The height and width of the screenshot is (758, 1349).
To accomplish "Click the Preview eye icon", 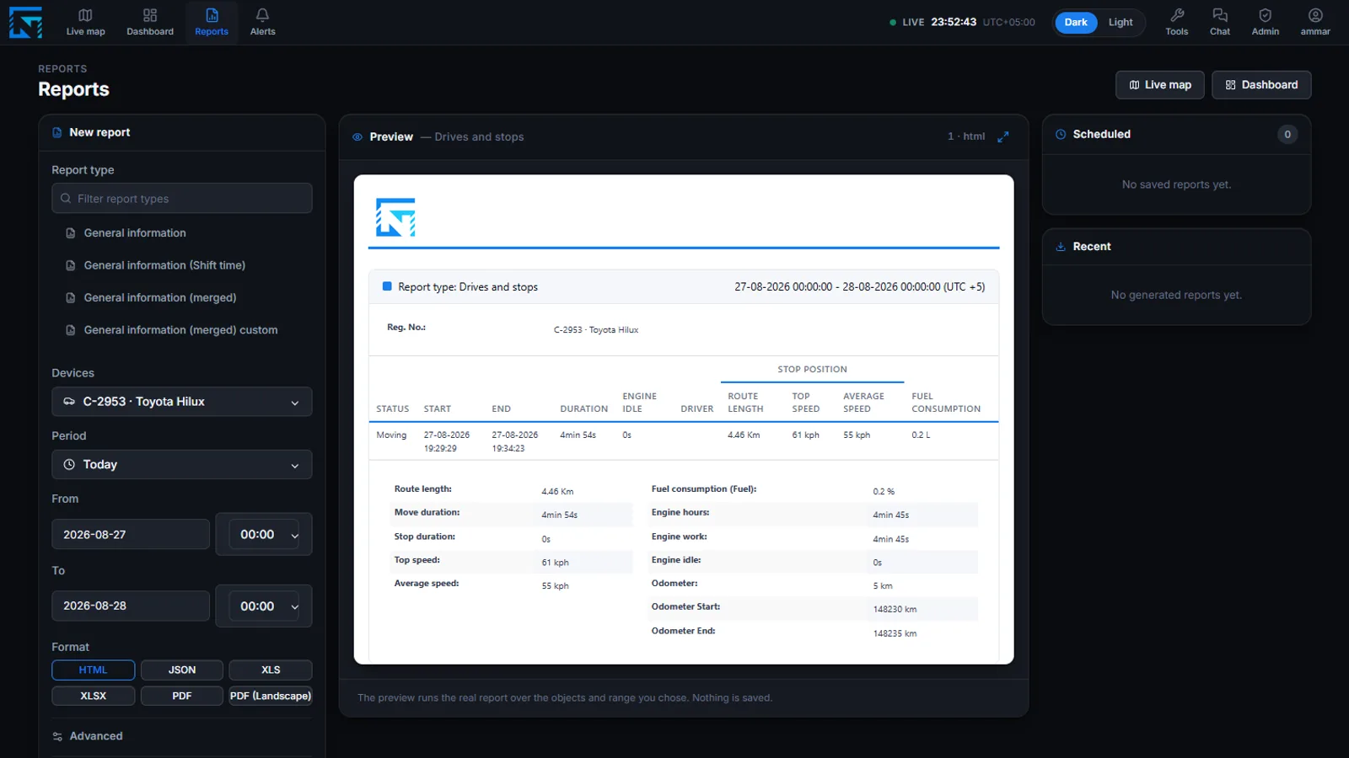I will [x=357, y=136].
